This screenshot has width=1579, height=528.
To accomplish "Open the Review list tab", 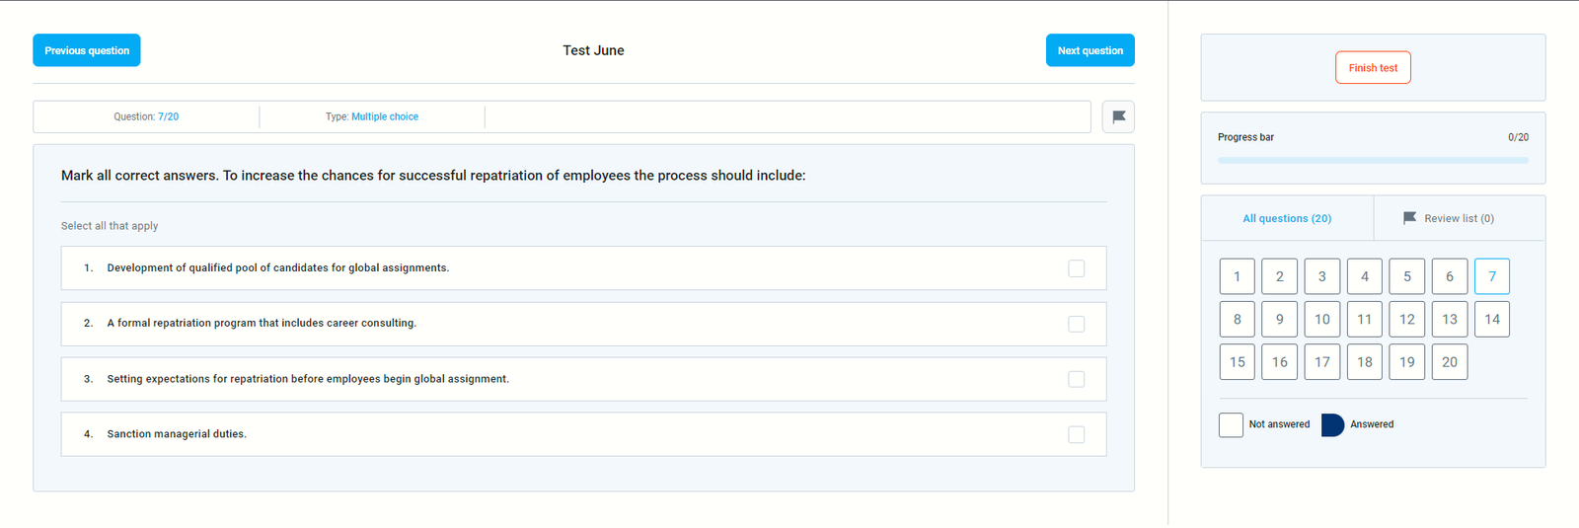I will click(1449, 218).
